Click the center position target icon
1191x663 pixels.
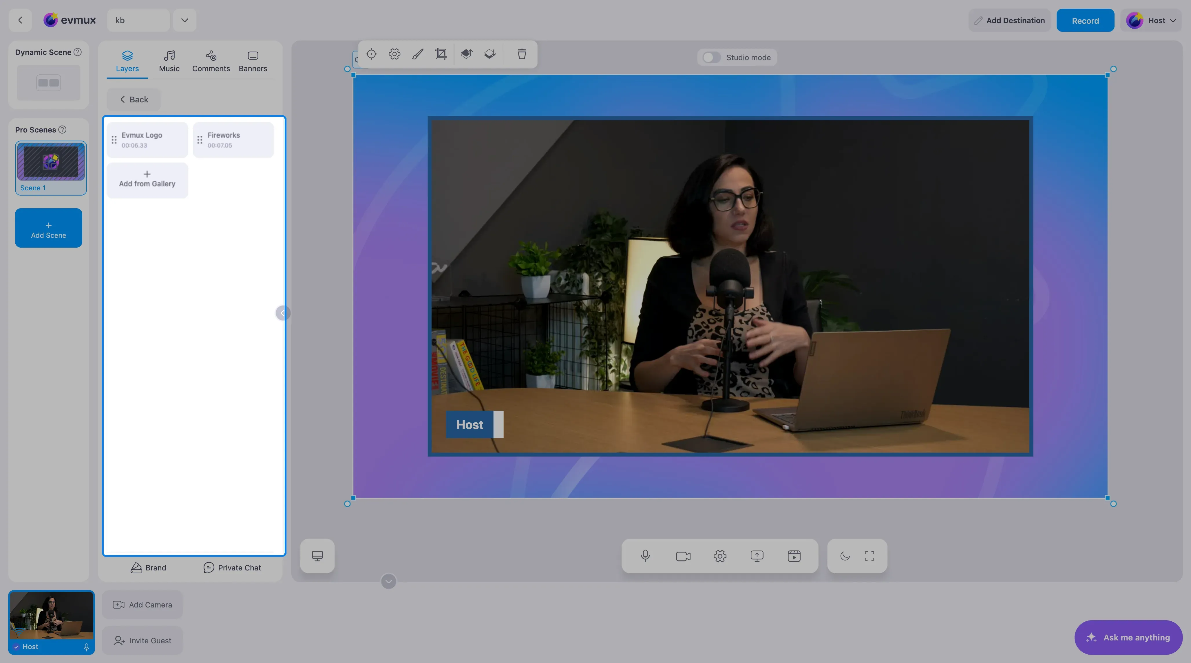click(x=371, y=54)
